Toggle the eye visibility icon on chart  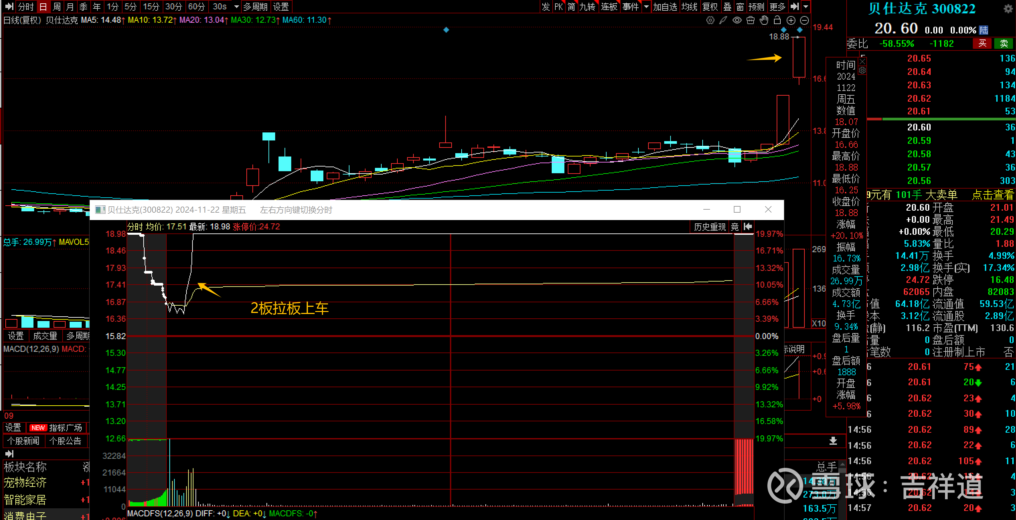pos(737,20)
